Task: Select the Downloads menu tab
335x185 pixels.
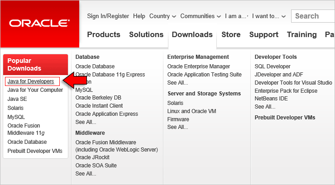Action: pyautogui.click(x=192, y=34)
